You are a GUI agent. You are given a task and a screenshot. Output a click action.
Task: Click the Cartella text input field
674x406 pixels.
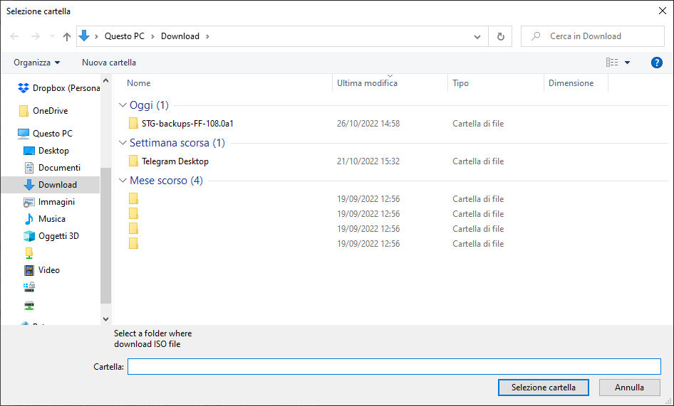coord(394,366)
